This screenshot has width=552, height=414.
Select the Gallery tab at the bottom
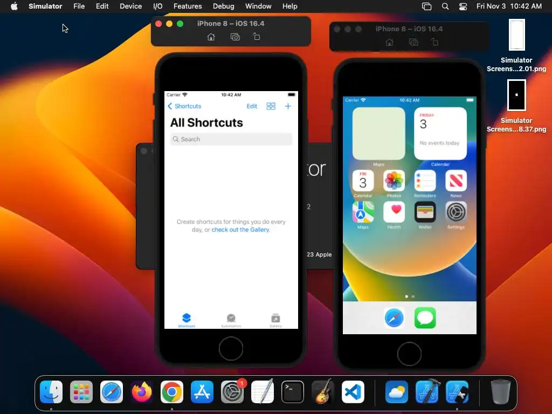[x=275, y=320]
